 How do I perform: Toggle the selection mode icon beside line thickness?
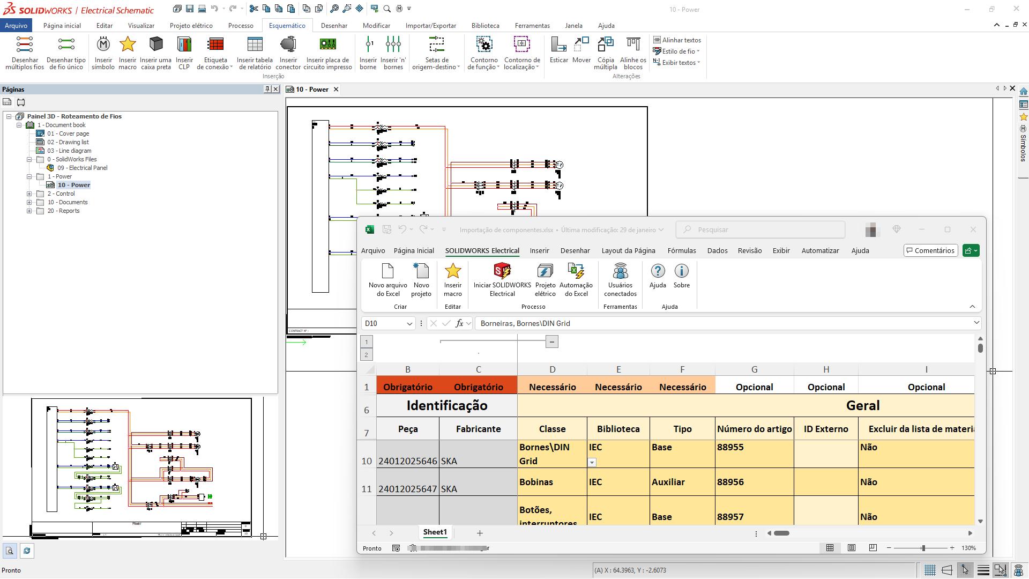[1001, 570]
